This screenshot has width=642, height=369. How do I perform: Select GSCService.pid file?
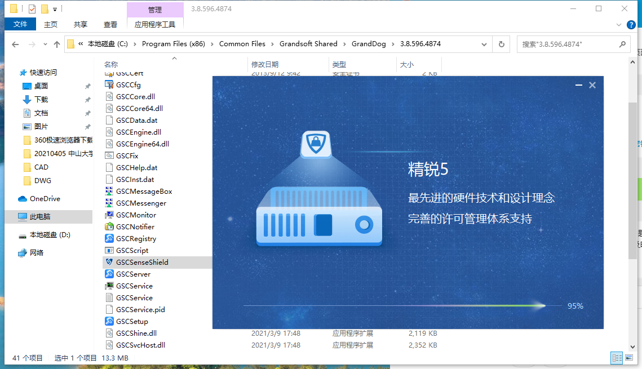coord(140,310)
